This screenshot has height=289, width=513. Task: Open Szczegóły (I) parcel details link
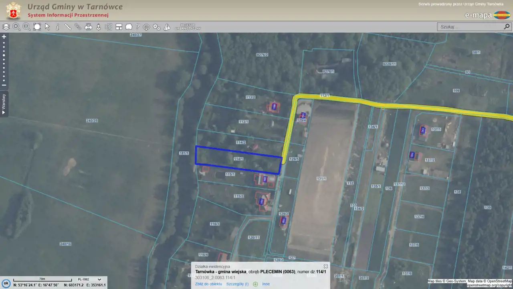[x=237, y=284]
